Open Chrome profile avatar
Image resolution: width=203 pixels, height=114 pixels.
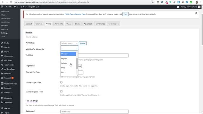coord(197,2)
